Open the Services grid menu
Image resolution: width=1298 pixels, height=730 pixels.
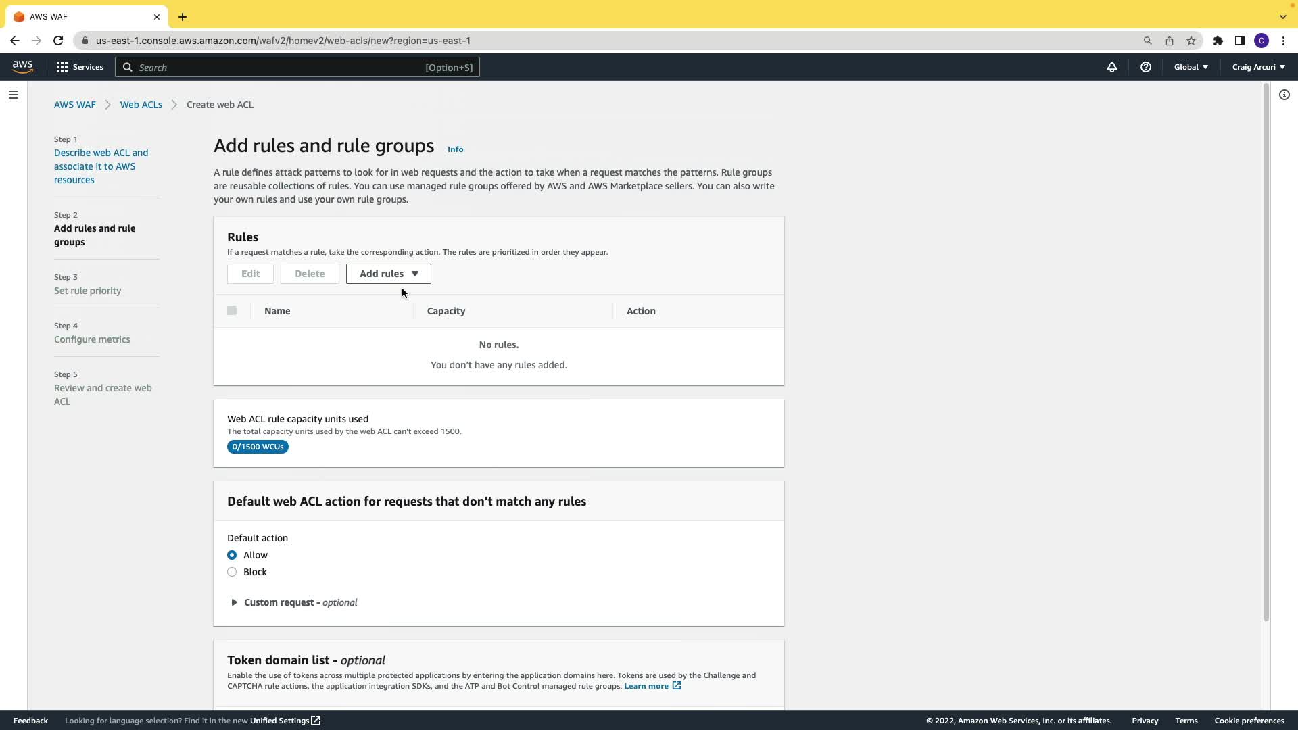(80, 67)
